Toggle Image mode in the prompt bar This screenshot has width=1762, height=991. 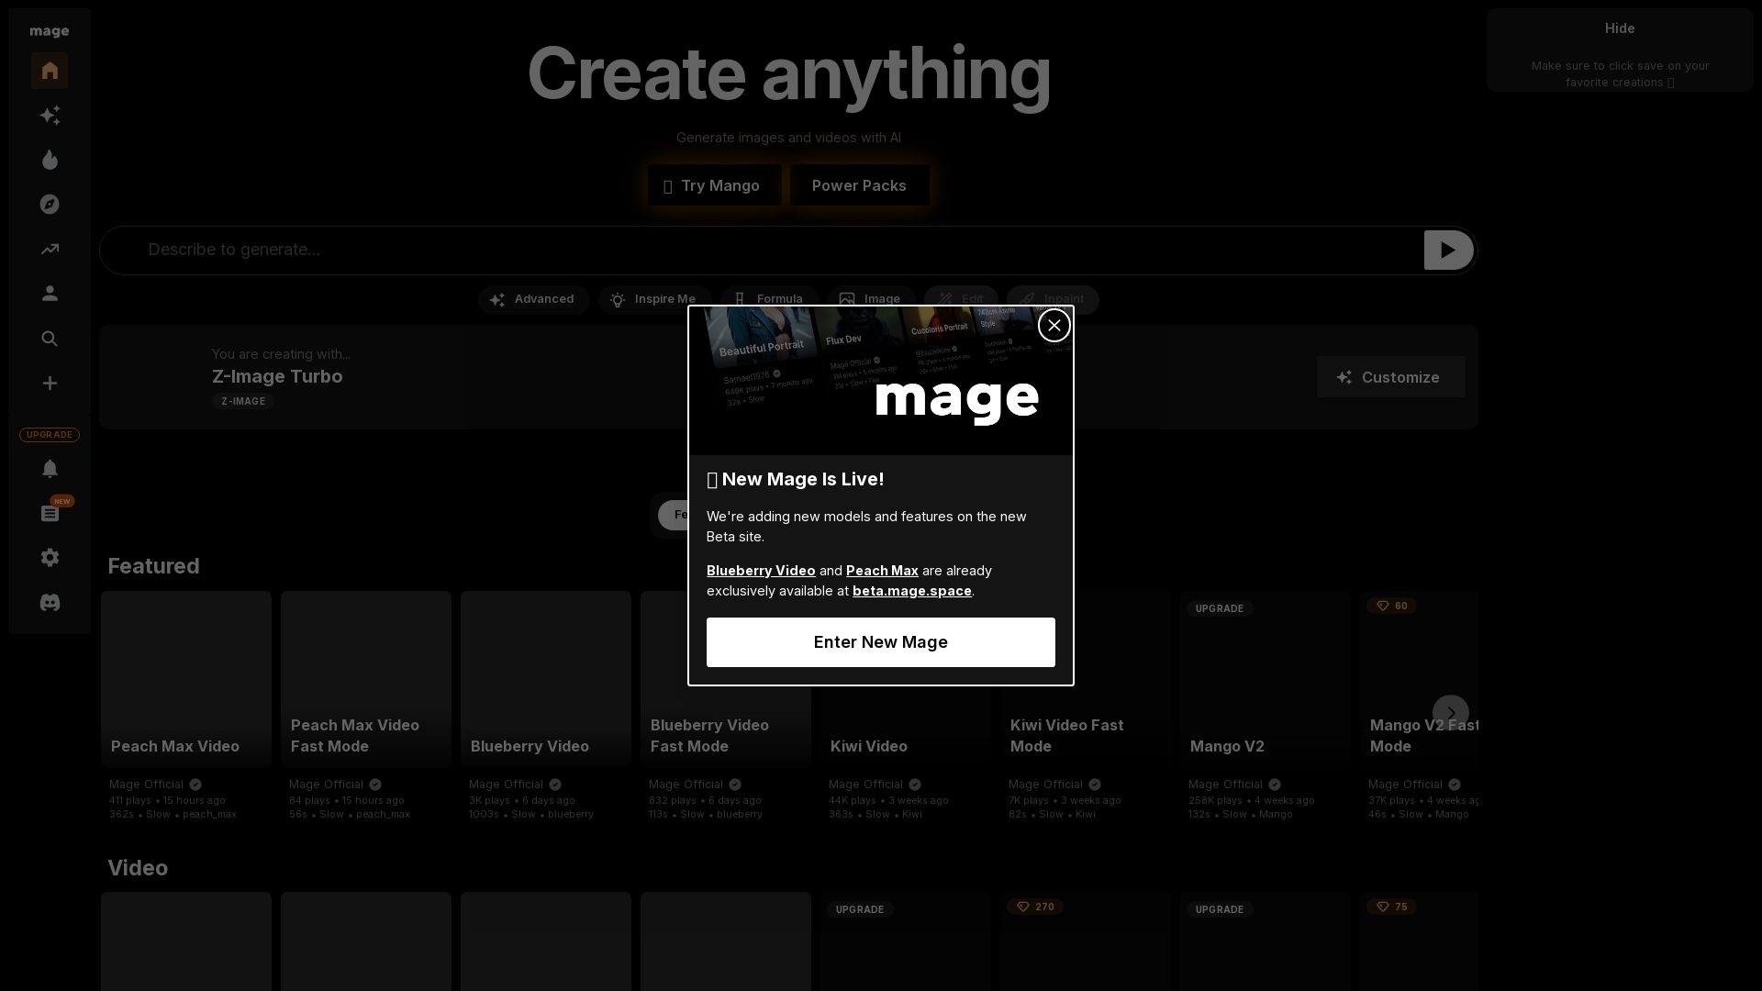click(x=870, y=299)
